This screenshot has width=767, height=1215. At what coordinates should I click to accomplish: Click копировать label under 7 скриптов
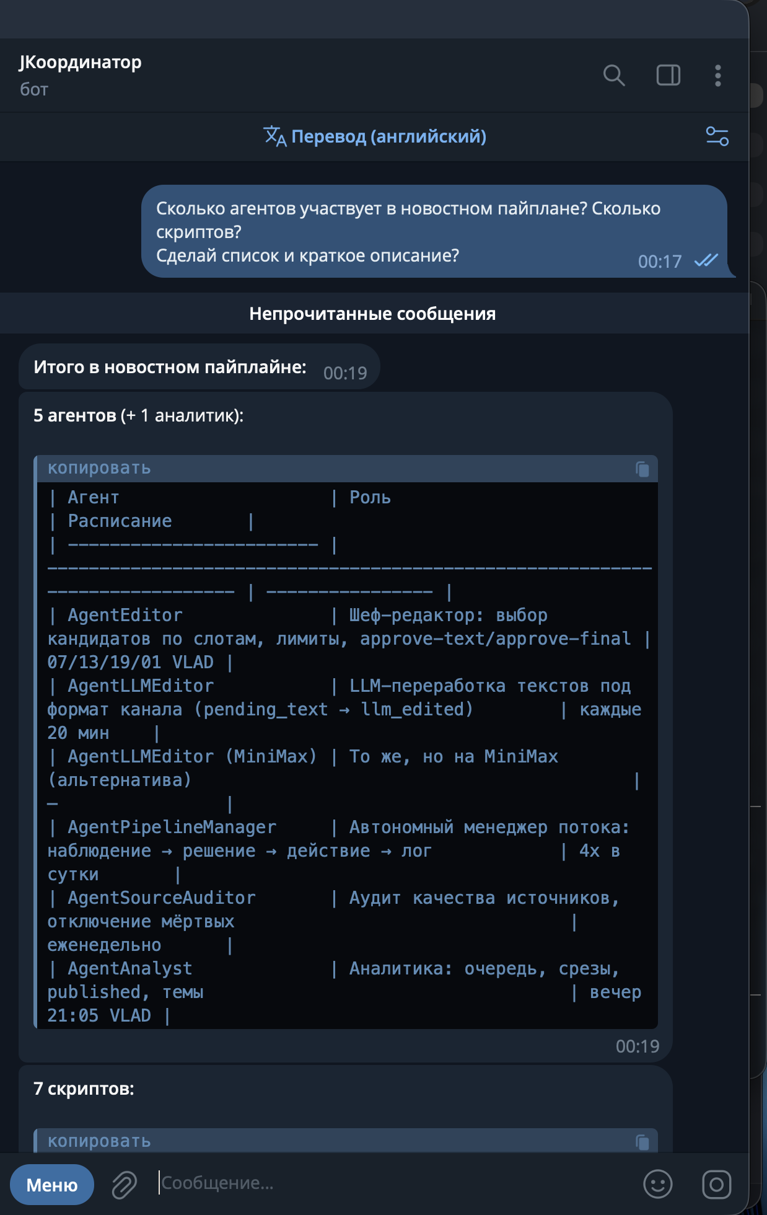click(99, 1141)
